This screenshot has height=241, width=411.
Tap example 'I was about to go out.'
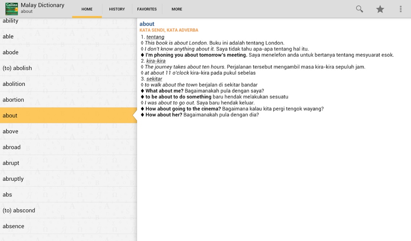coord(170,103)
